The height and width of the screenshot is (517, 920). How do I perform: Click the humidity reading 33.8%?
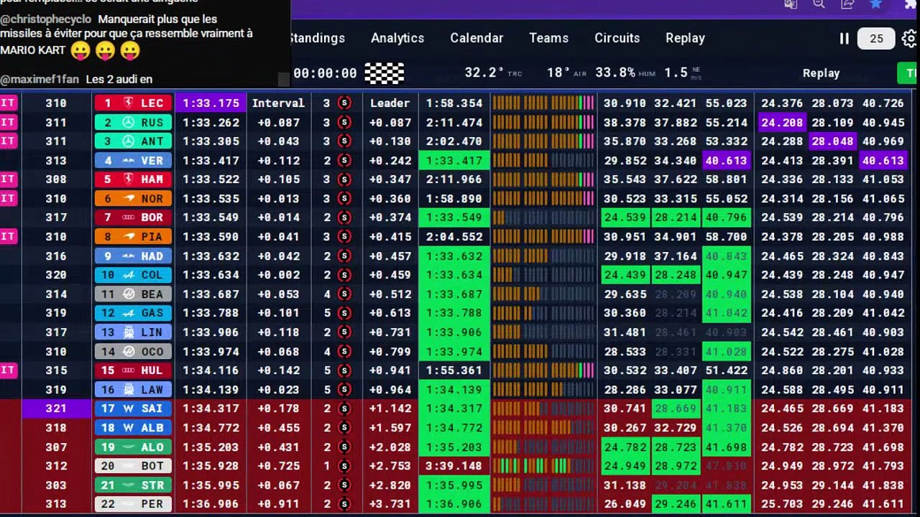pos(615,73)
